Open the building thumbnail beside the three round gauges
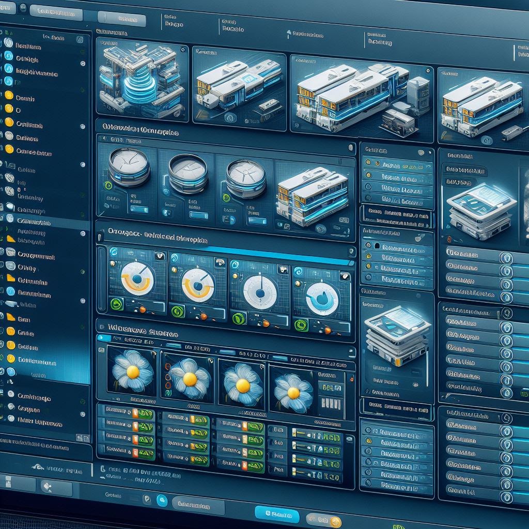Viewport: 529px width, 529px height. click(x=313, y=197)
